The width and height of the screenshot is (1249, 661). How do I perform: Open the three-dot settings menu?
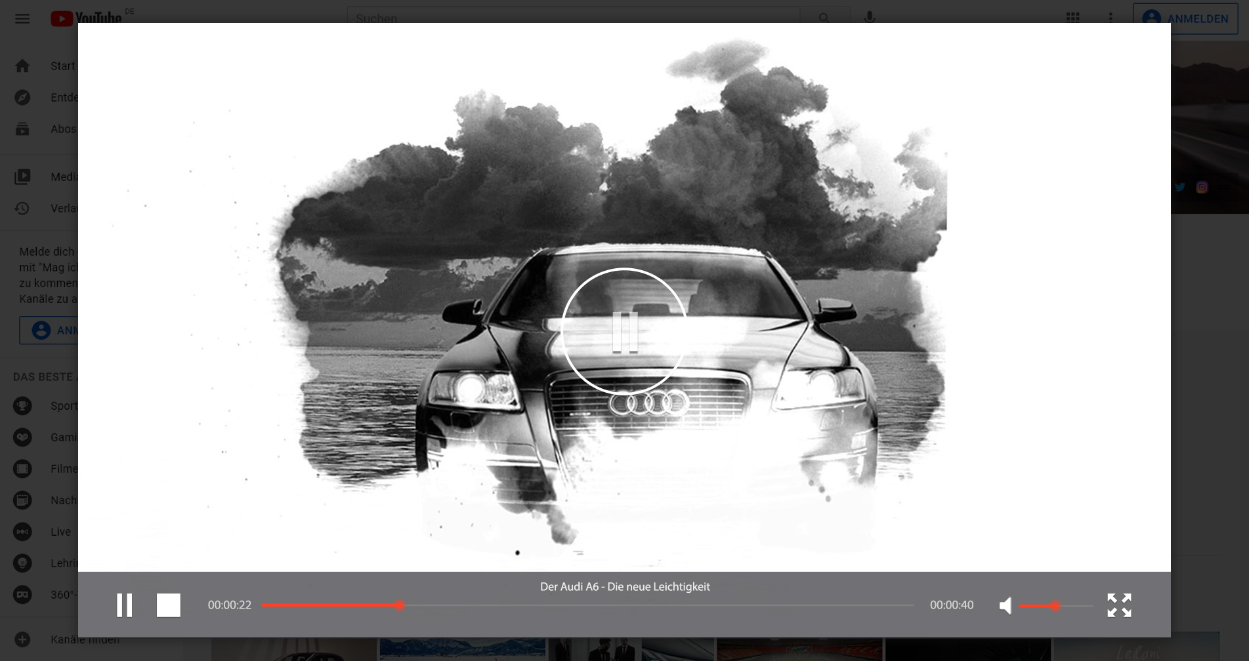click(1111, 18)
